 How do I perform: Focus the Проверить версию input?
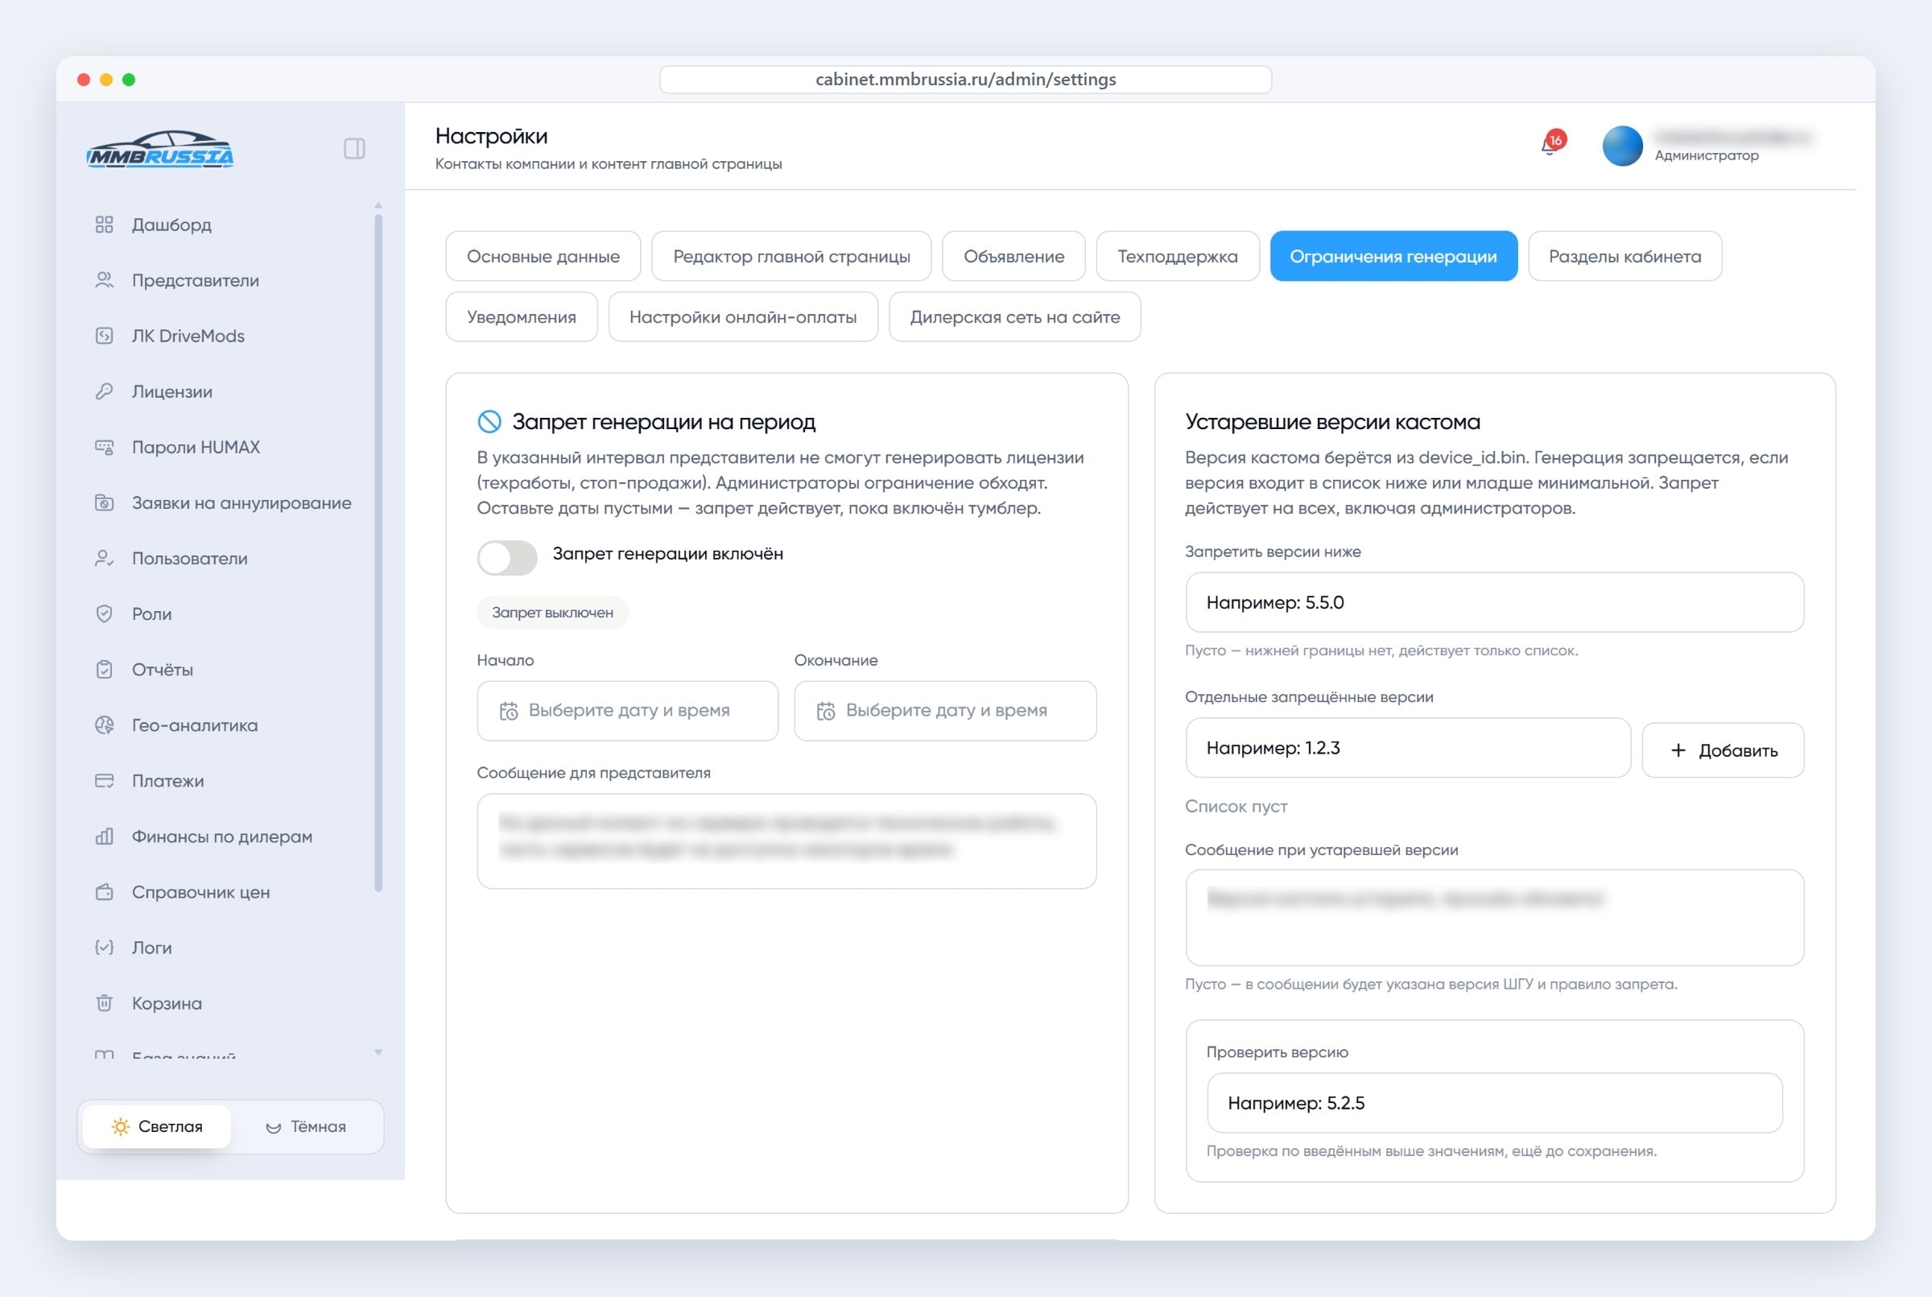tap(1495, 1103)
